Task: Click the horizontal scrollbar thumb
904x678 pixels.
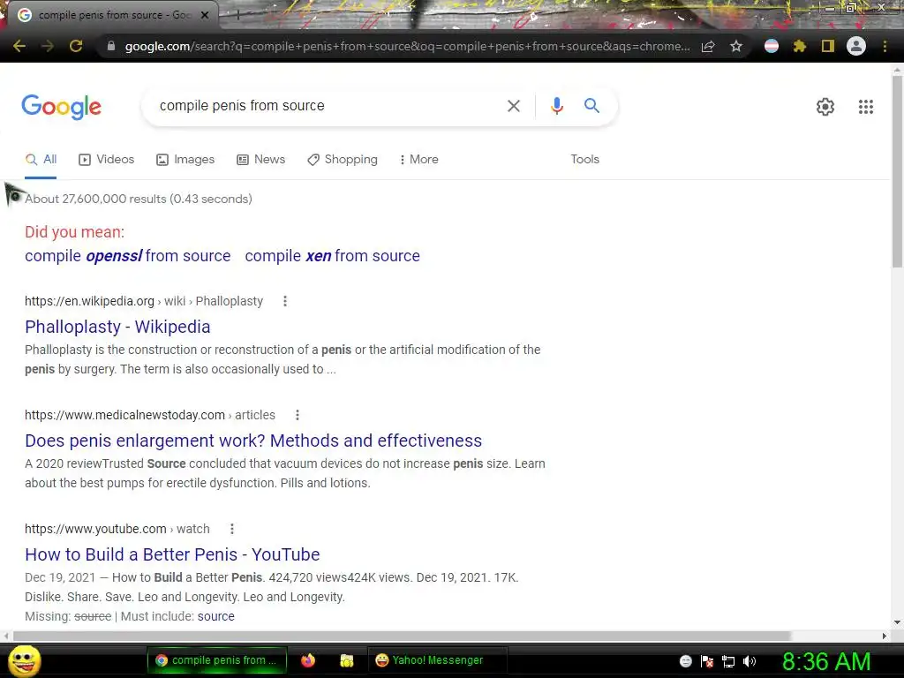Action: pos(402,636)
